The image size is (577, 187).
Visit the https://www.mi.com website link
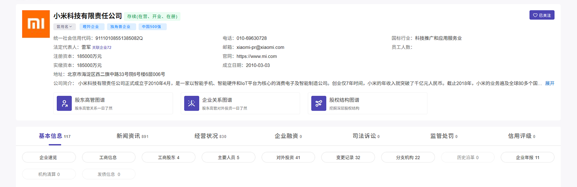tap(257, 56)
